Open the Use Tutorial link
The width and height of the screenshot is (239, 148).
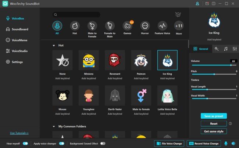tap(19, 133)
